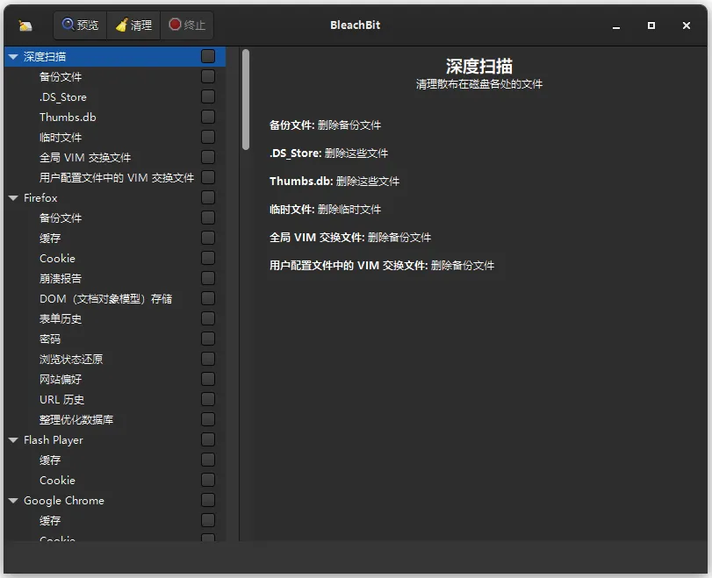Tick the 全局 VIM 交换文件 checkbox
The width and height of the screenshot is (712, 578).
coord(208,157)
